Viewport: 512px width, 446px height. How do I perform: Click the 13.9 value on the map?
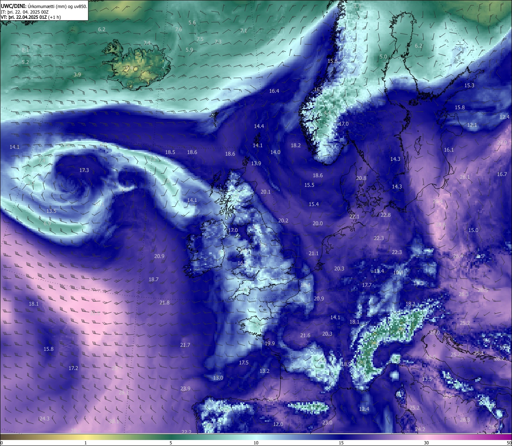[x=256, y=164]
